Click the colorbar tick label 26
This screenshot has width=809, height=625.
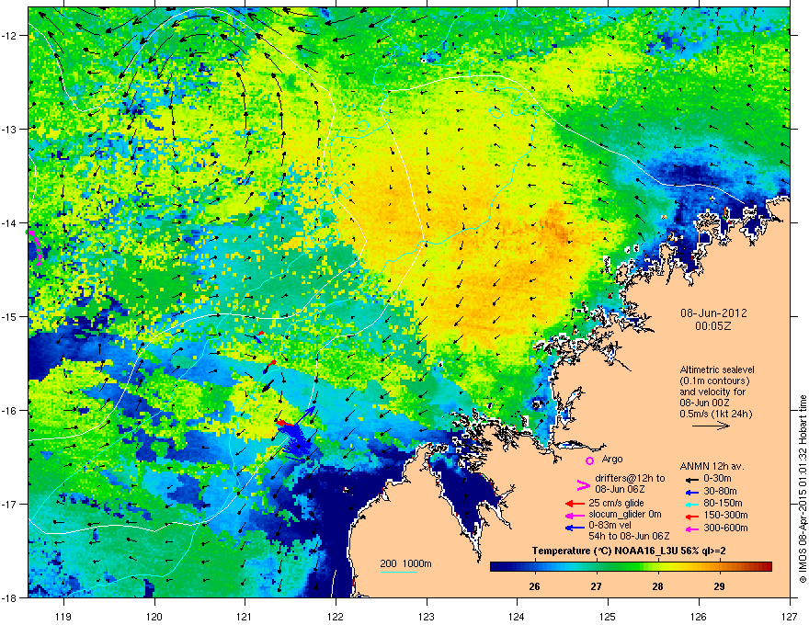tap(534, 586)
